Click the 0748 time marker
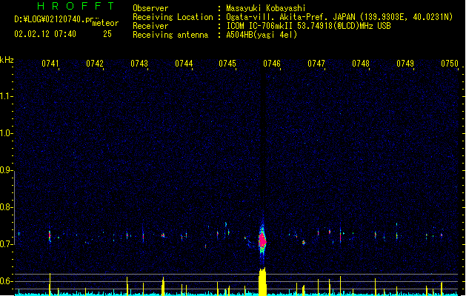The image size is (466, 296). click(361, 64)
